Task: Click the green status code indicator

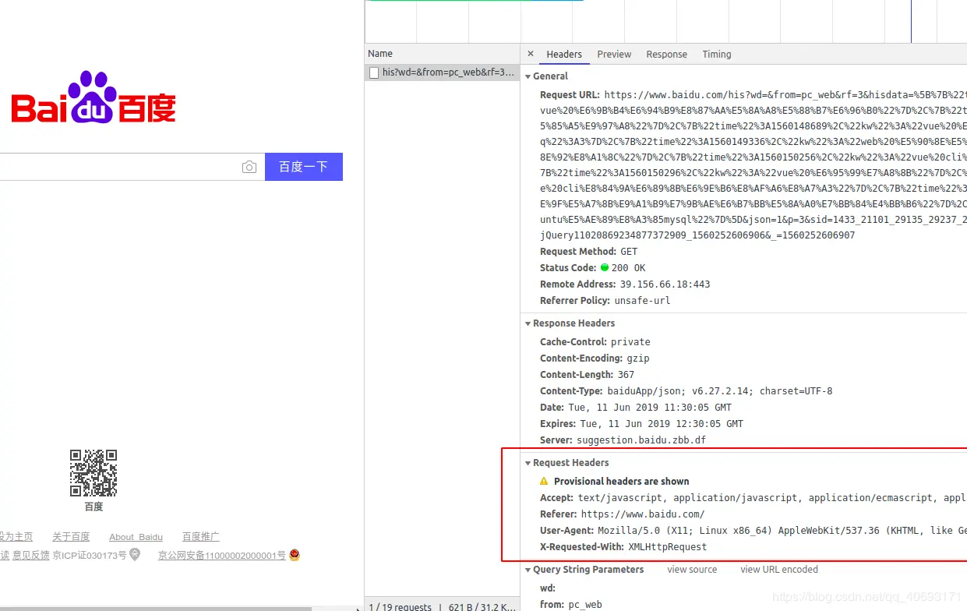Action: coord(605,267)
